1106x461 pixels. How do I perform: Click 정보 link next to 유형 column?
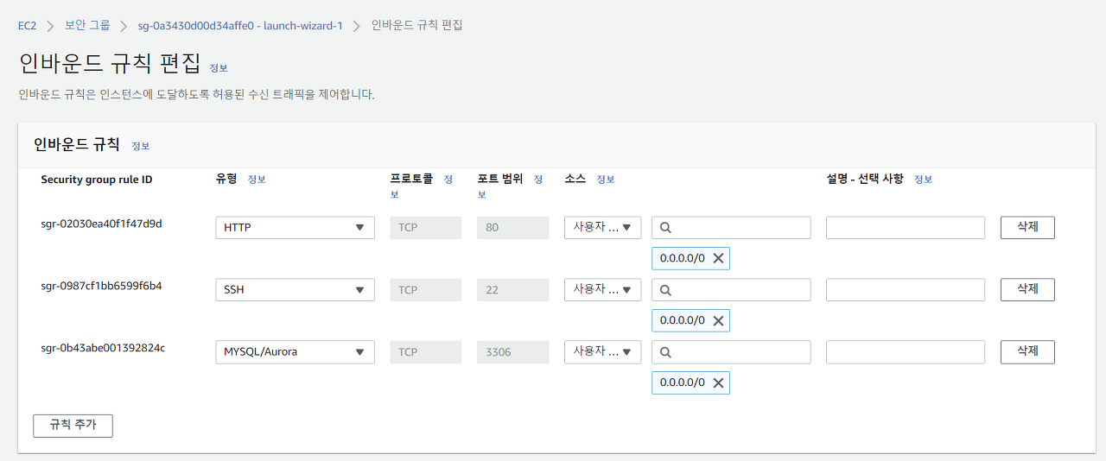coord(257,180)
